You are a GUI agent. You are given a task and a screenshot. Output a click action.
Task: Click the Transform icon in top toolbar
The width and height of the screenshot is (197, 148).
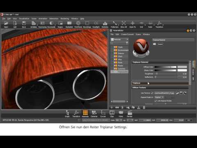pyautogui.click(x=159, y=25)
